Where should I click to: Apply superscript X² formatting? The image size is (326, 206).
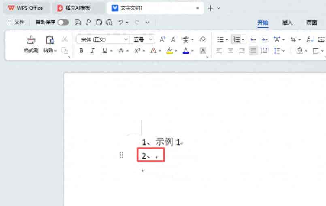[137, 51]
